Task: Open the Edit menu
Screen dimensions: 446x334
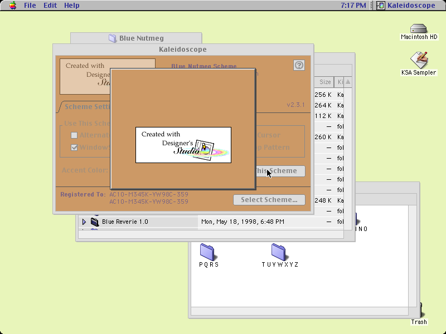Action: pos(50,6)
